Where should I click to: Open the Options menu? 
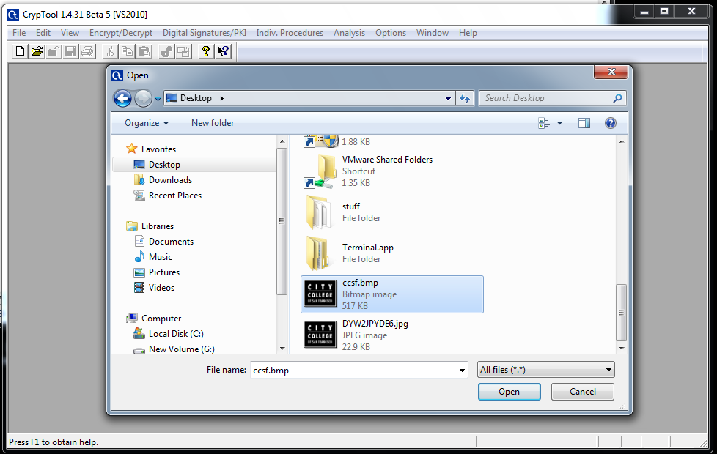tap(391, 33)
